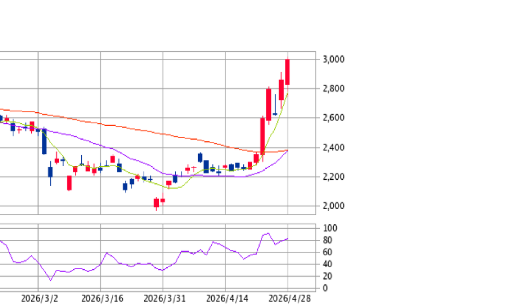Image resolution: width=520 pixels, height=305 pixels.
Task: Click the 2,000 price axis label
Action: [334, 206]
